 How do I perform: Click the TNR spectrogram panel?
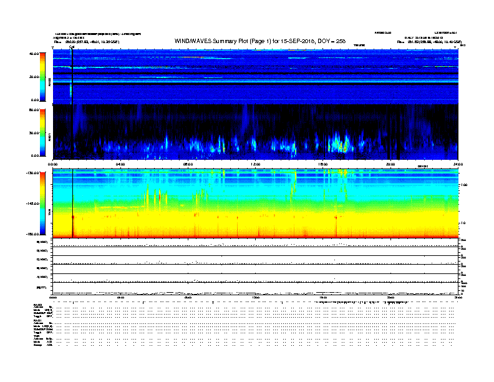(256, 203)
